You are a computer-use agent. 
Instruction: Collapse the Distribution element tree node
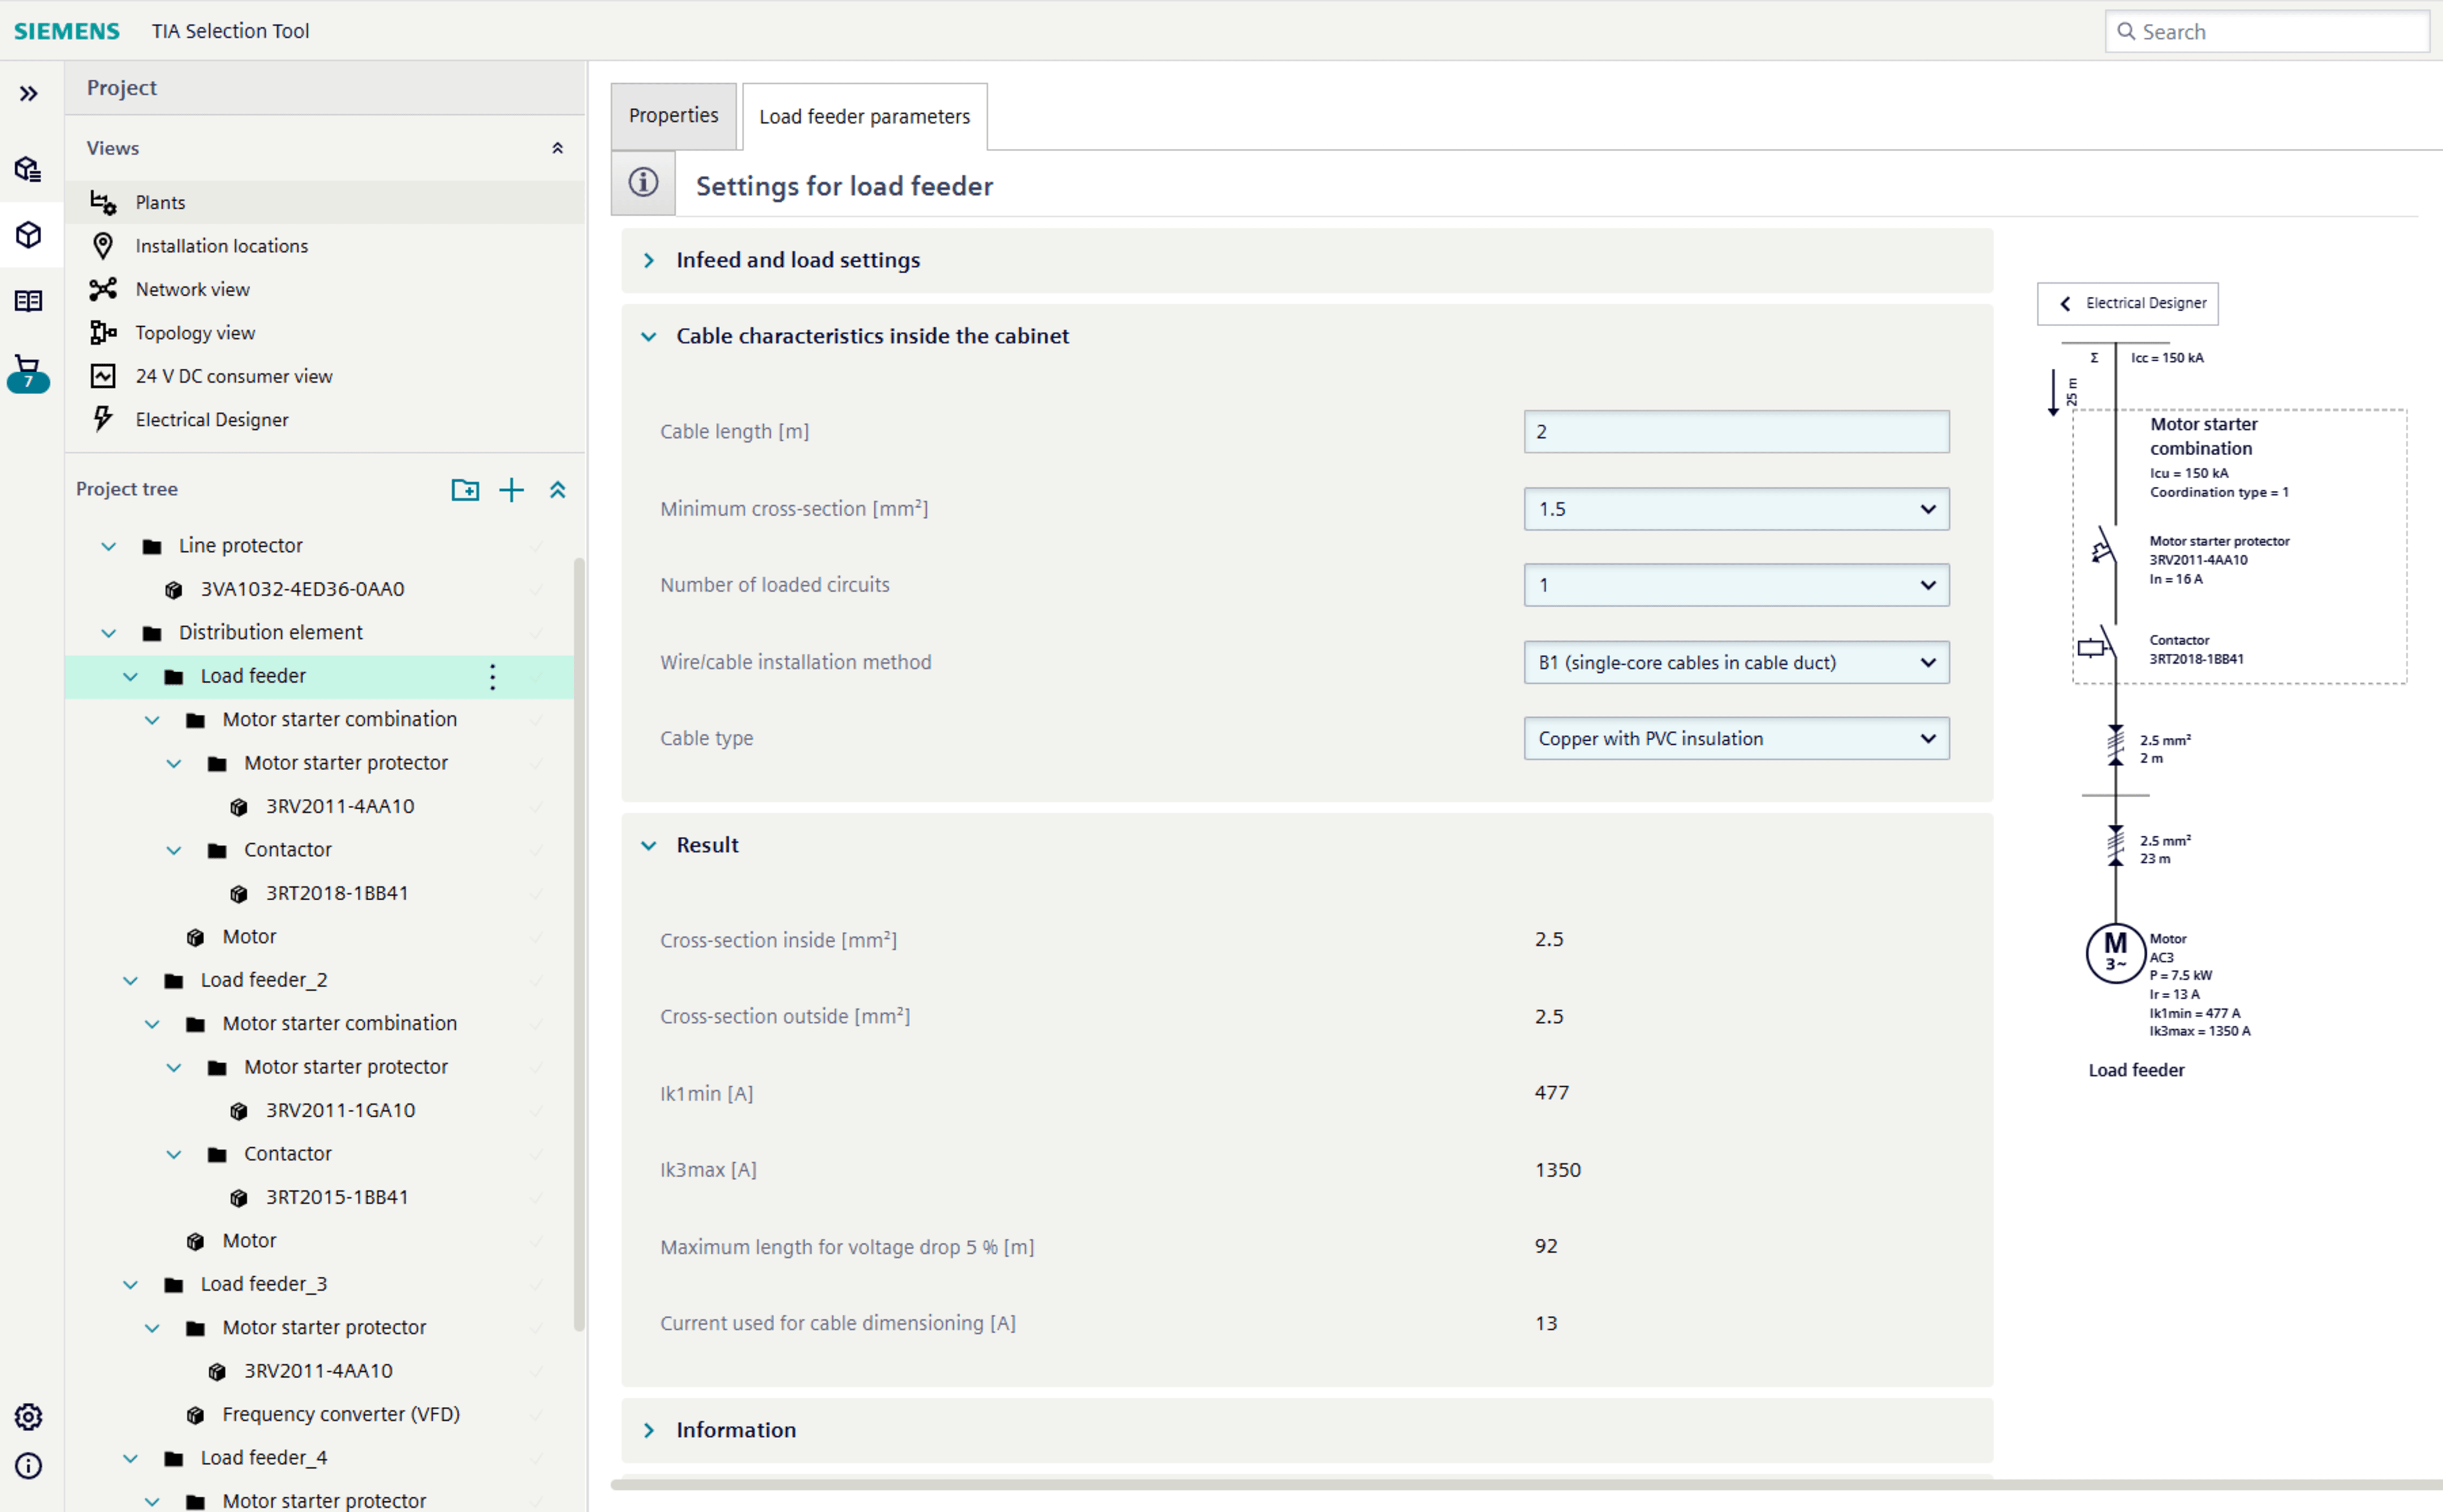coord(109,634)
